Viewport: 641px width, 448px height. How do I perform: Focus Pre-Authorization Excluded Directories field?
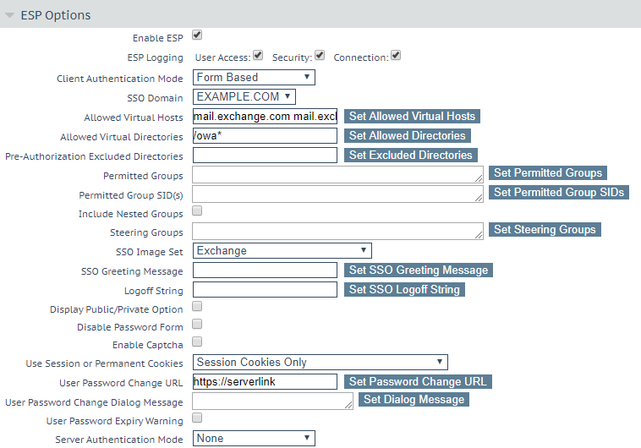[265, 156]
